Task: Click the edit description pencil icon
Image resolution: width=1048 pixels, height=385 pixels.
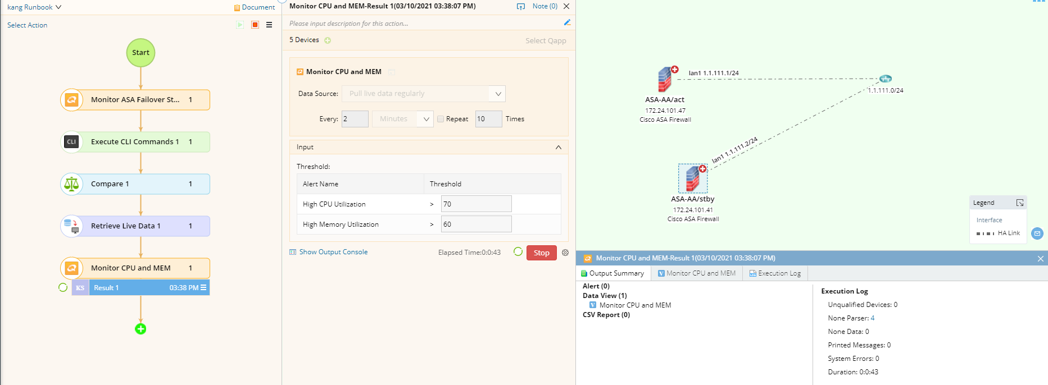Action: pos(567,22)
